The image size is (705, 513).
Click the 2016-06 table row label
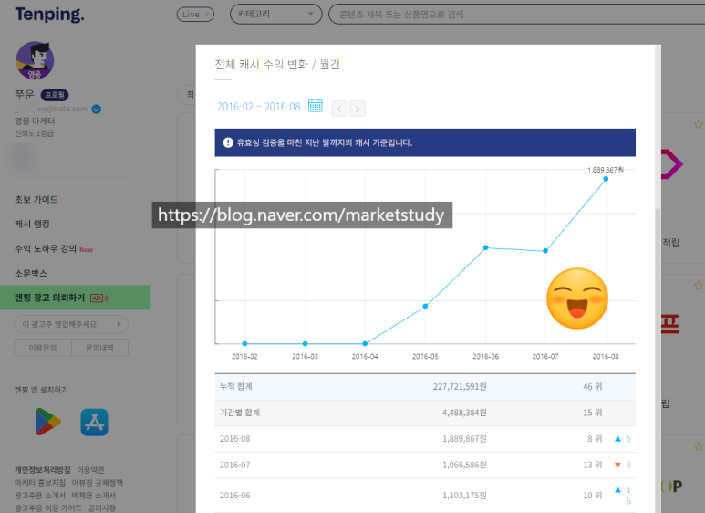[234, 496]
